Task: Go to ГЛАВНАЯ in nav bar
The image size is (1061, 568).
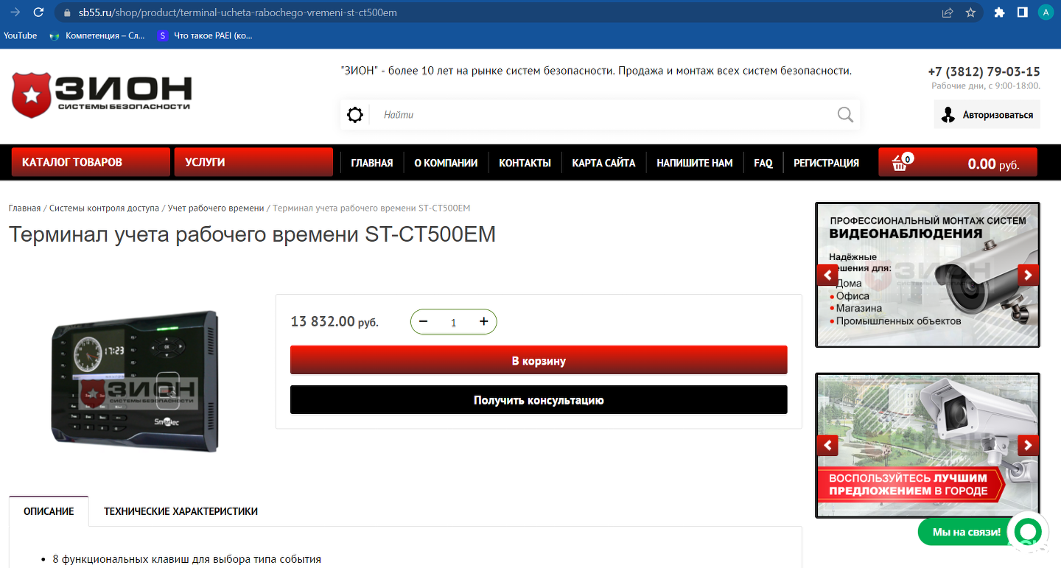Action: pos(372,163)
